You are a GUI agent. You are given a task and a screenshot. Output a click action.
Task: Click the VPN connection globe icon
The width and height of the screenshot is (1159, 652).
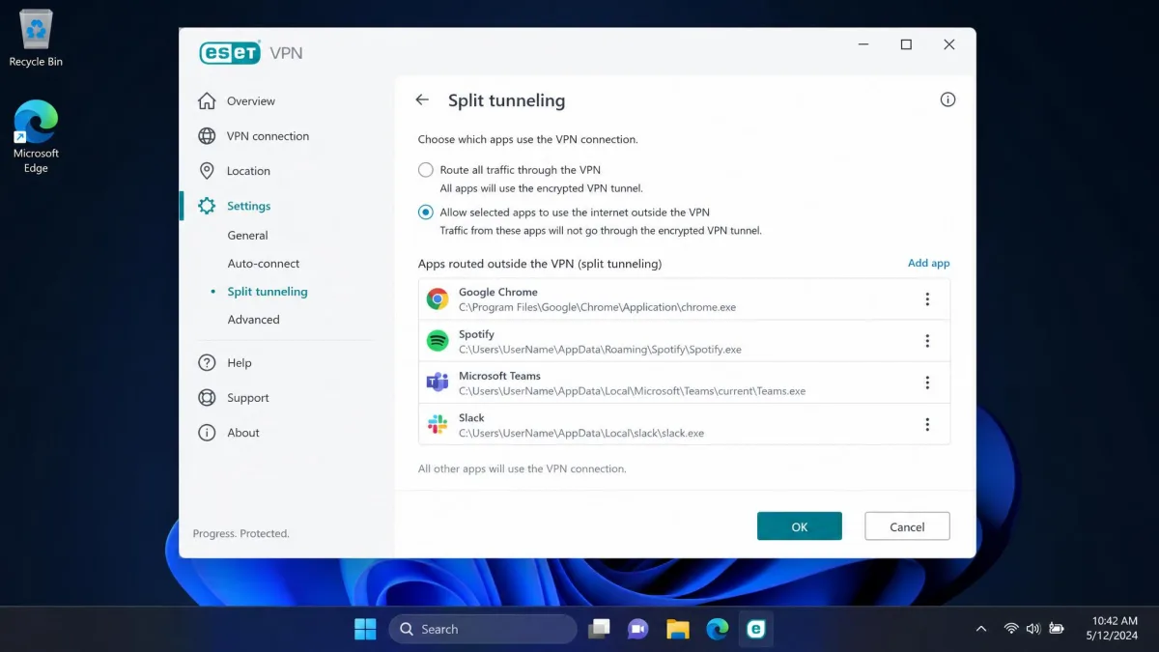point(207,136)
